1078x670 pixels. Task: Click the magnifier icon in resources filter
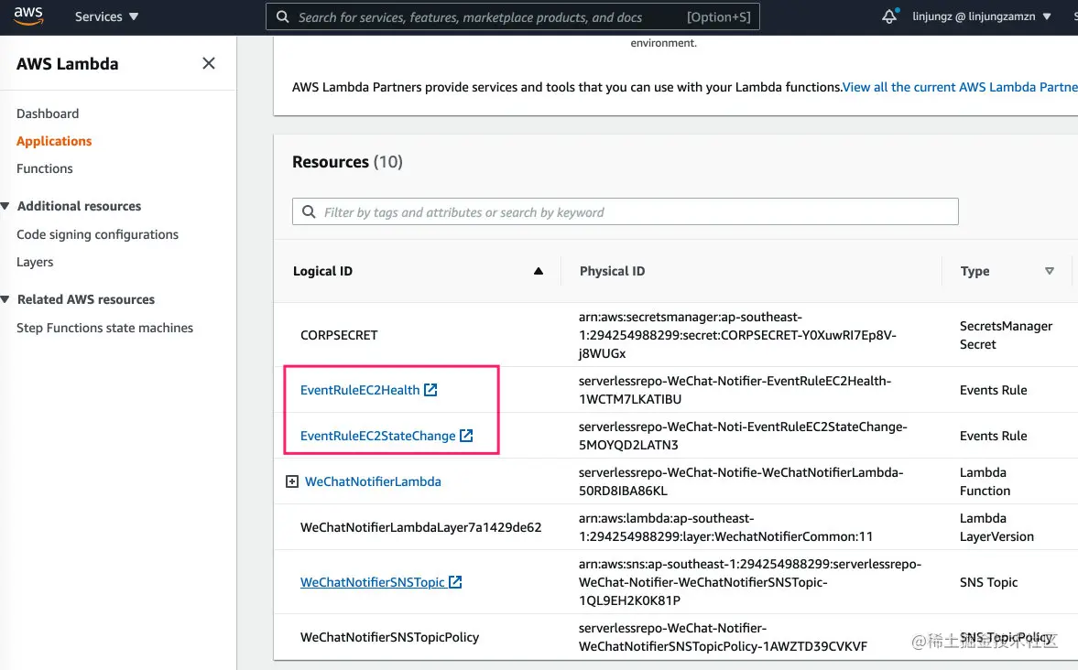click(x=310, y=211)
